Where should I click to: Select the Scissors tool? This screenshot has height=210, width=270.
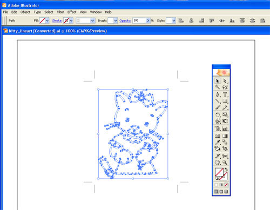click(x=225, y=156)
